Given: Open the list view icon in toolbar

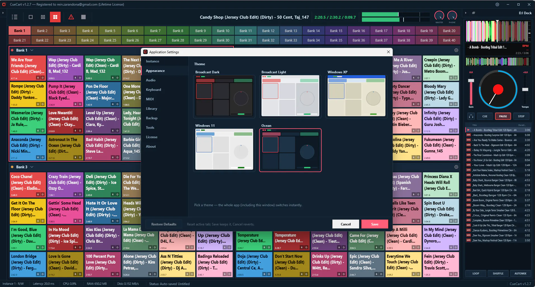Looking at the screenshot, I should pos(15,17).
